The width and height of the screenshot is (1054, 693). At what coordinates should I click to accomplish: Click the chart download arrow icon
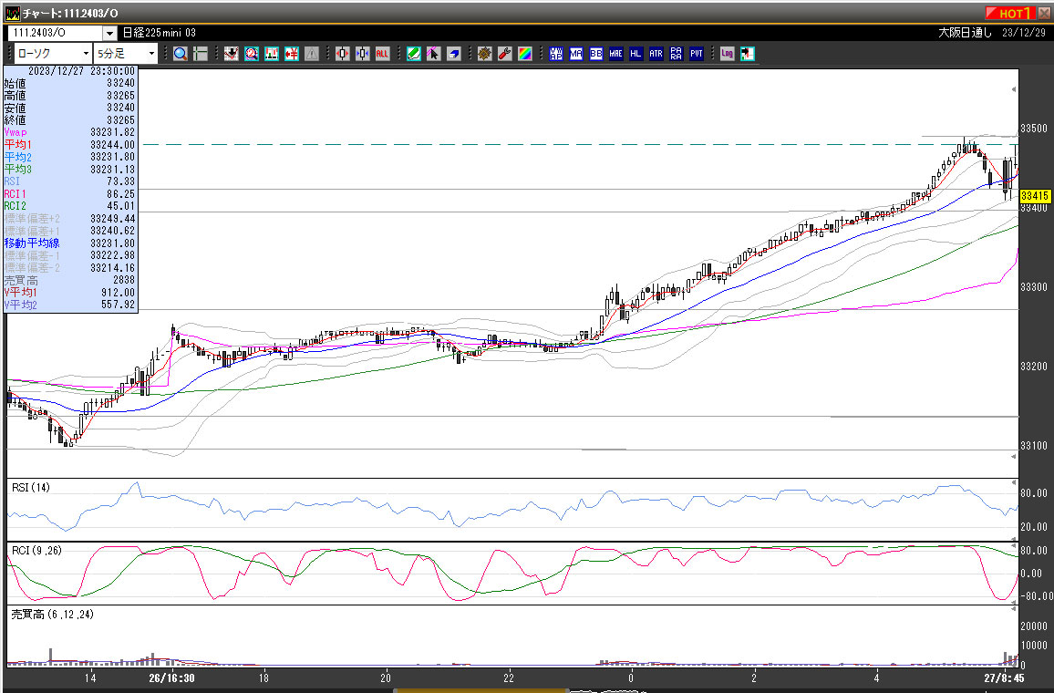tap(232, 54)
